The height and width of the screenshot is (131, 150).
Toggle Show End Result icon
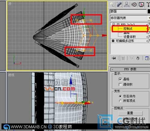(x=123, y=58)
